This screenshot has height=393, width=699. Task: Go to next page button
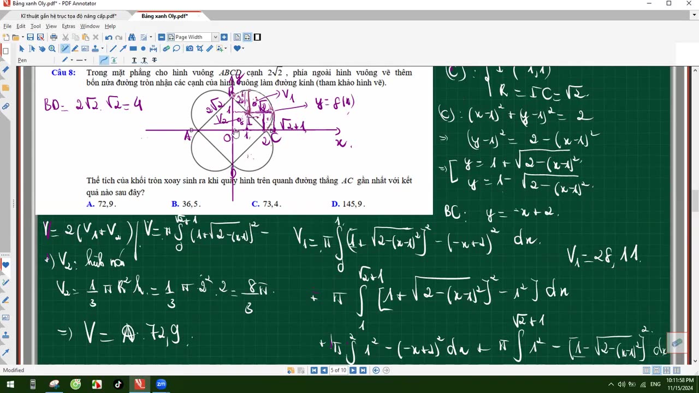(x=353, y=370)
